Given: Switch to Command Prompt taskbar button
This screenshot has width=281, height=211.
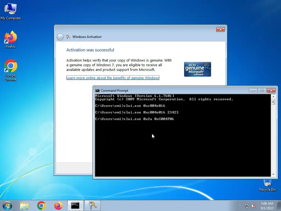Looking at the screenshot, I should 75,206.
